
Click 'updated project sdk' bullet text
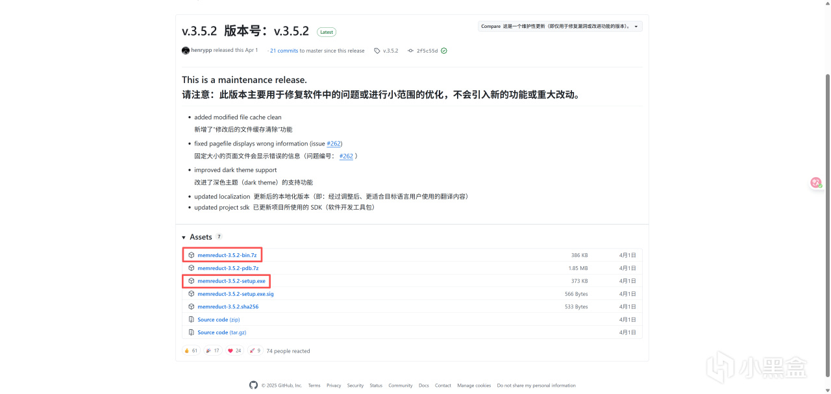(x=222, y=208)
